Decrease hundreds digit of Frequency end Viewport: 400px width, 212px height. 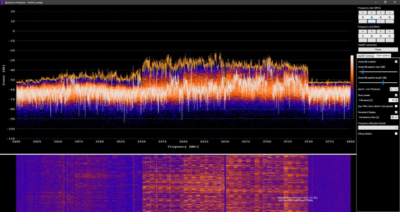tap(371, 40)
